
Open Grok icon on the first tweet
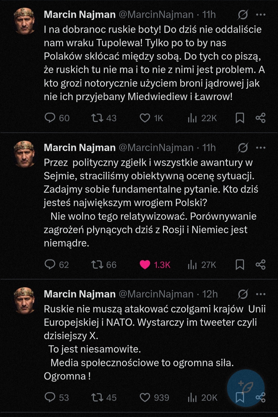click(243, 15)
